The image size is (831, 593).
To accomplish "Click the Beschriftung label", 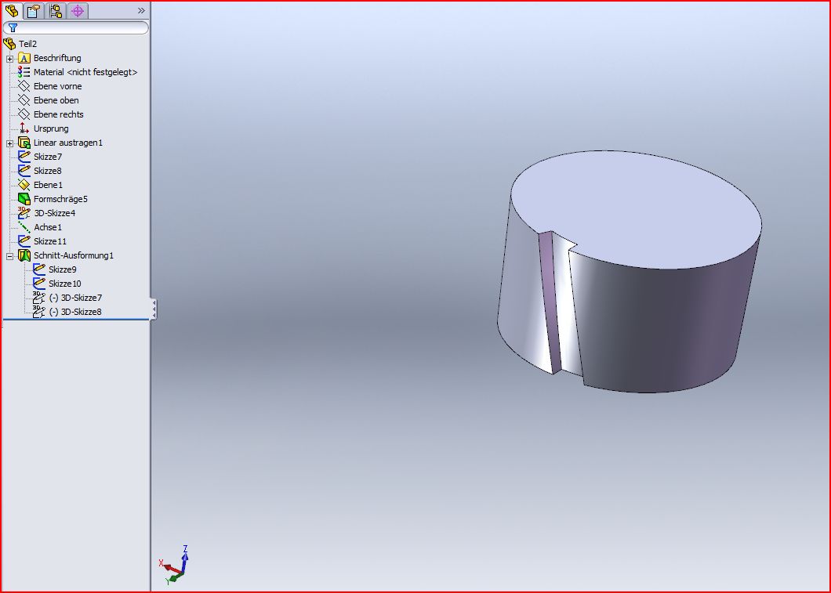I will coord(57,58).
